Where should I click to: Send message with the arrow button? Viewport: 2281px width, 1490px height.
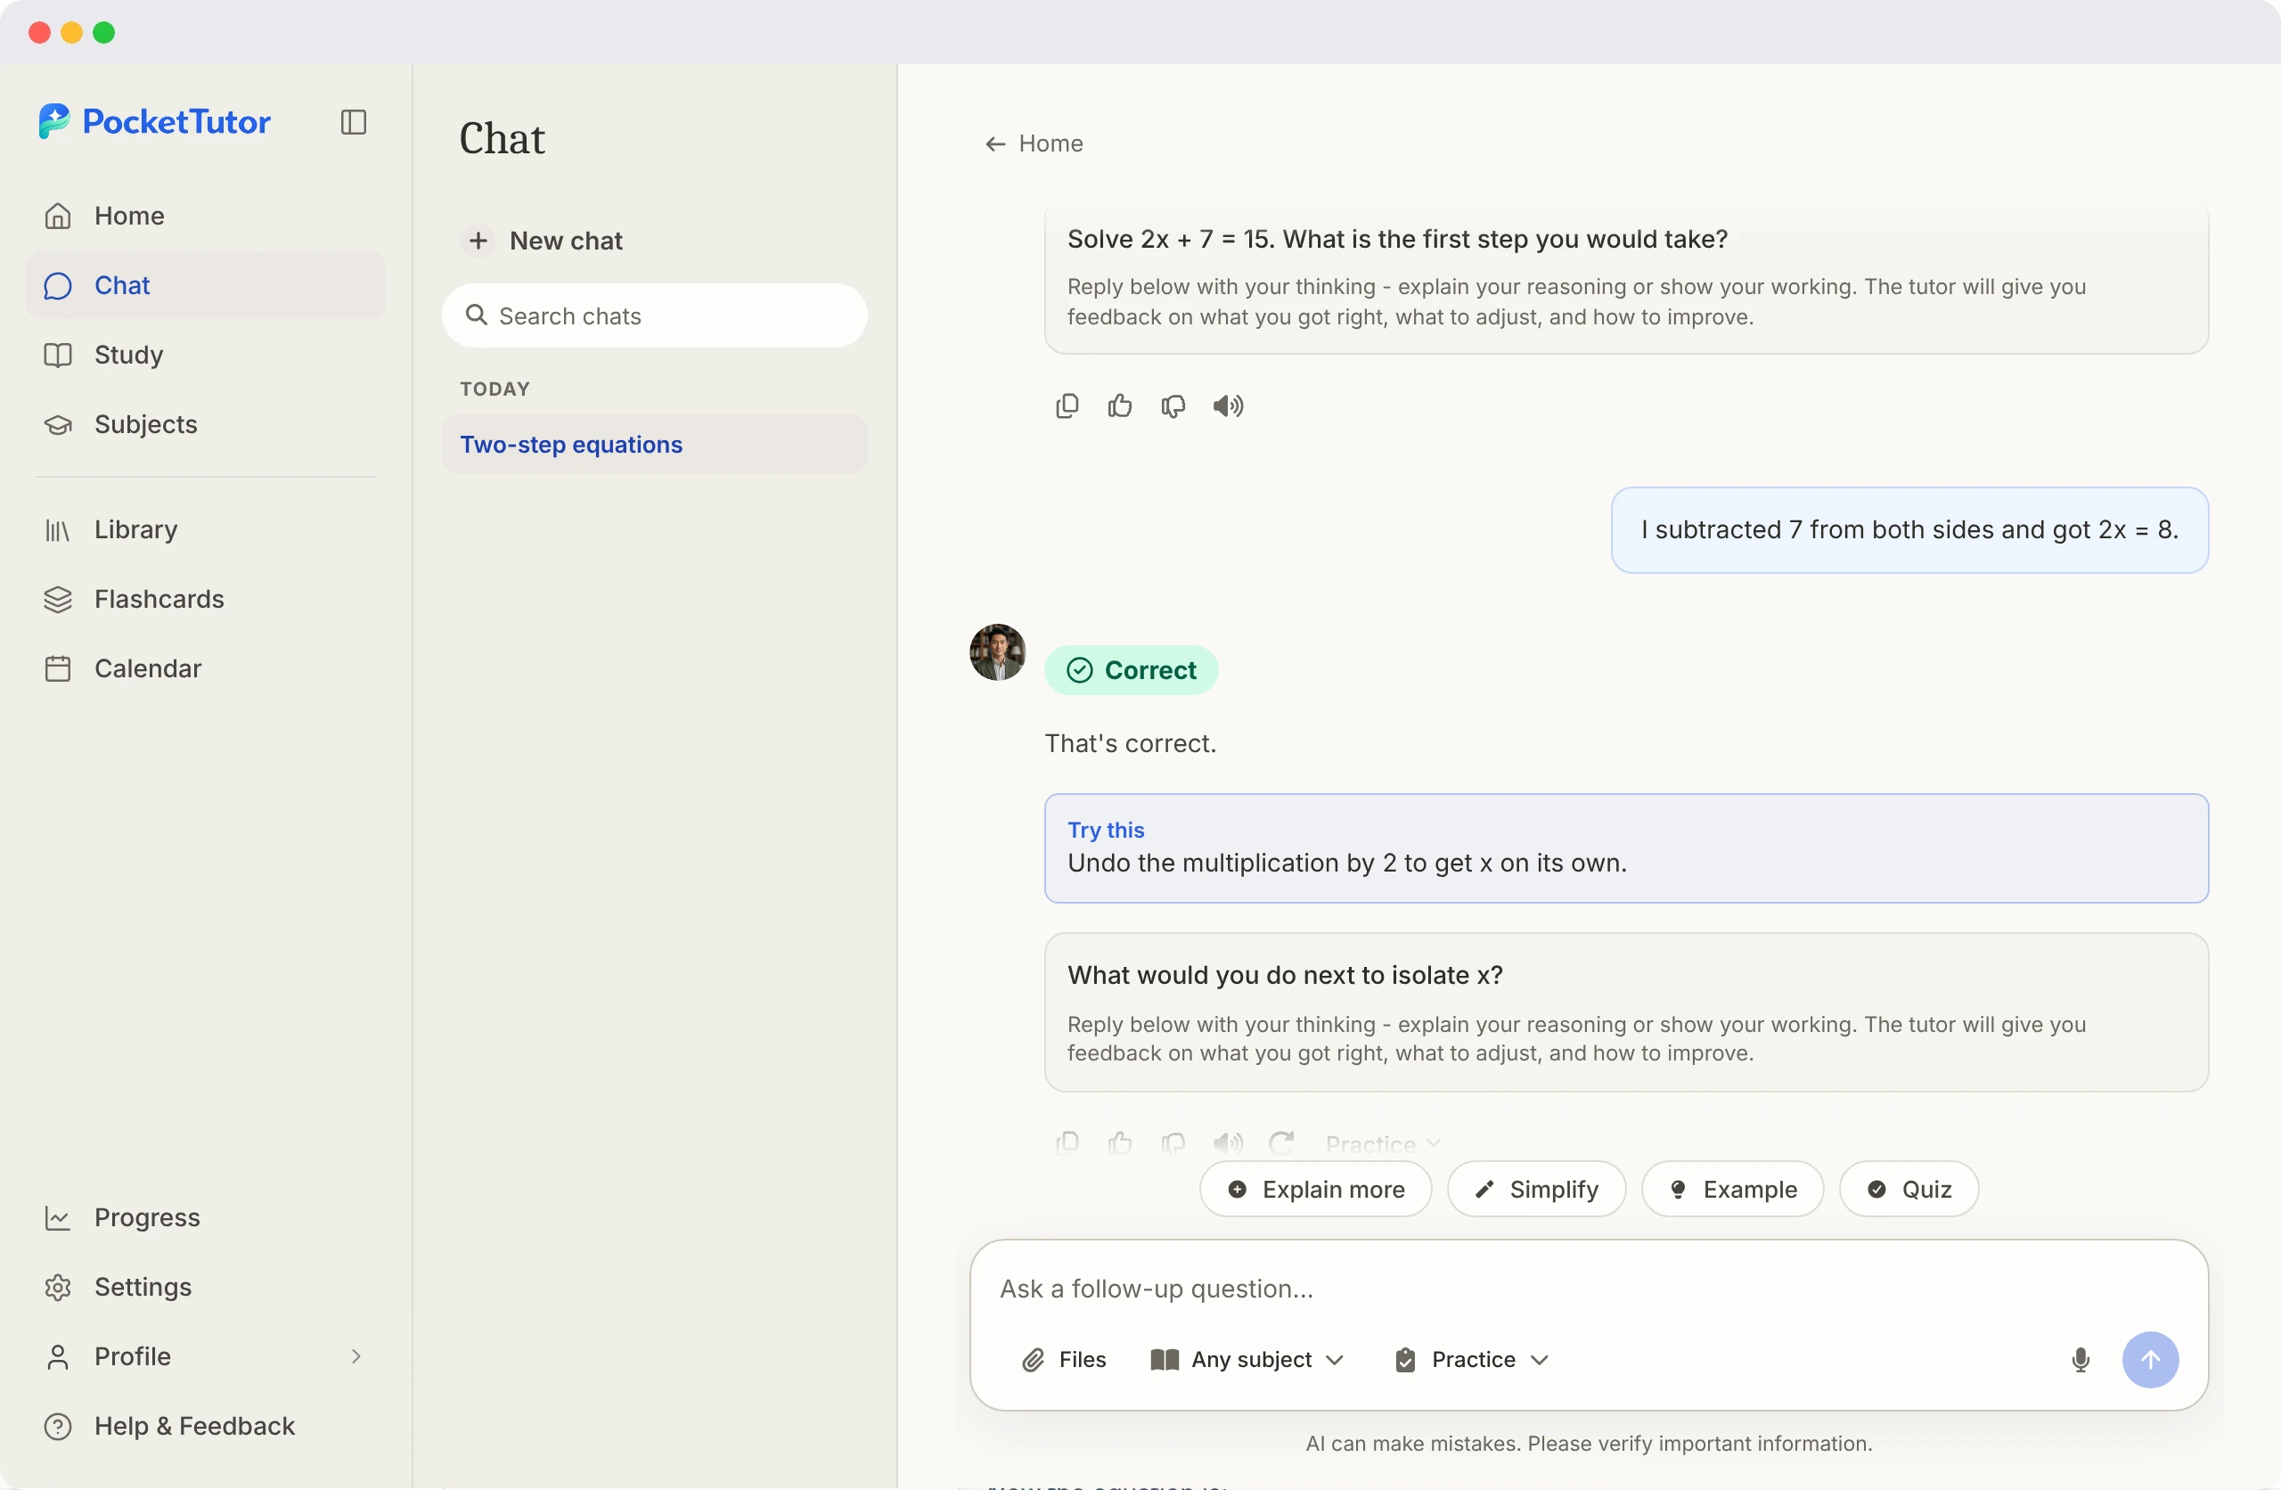point(2150,1360)
